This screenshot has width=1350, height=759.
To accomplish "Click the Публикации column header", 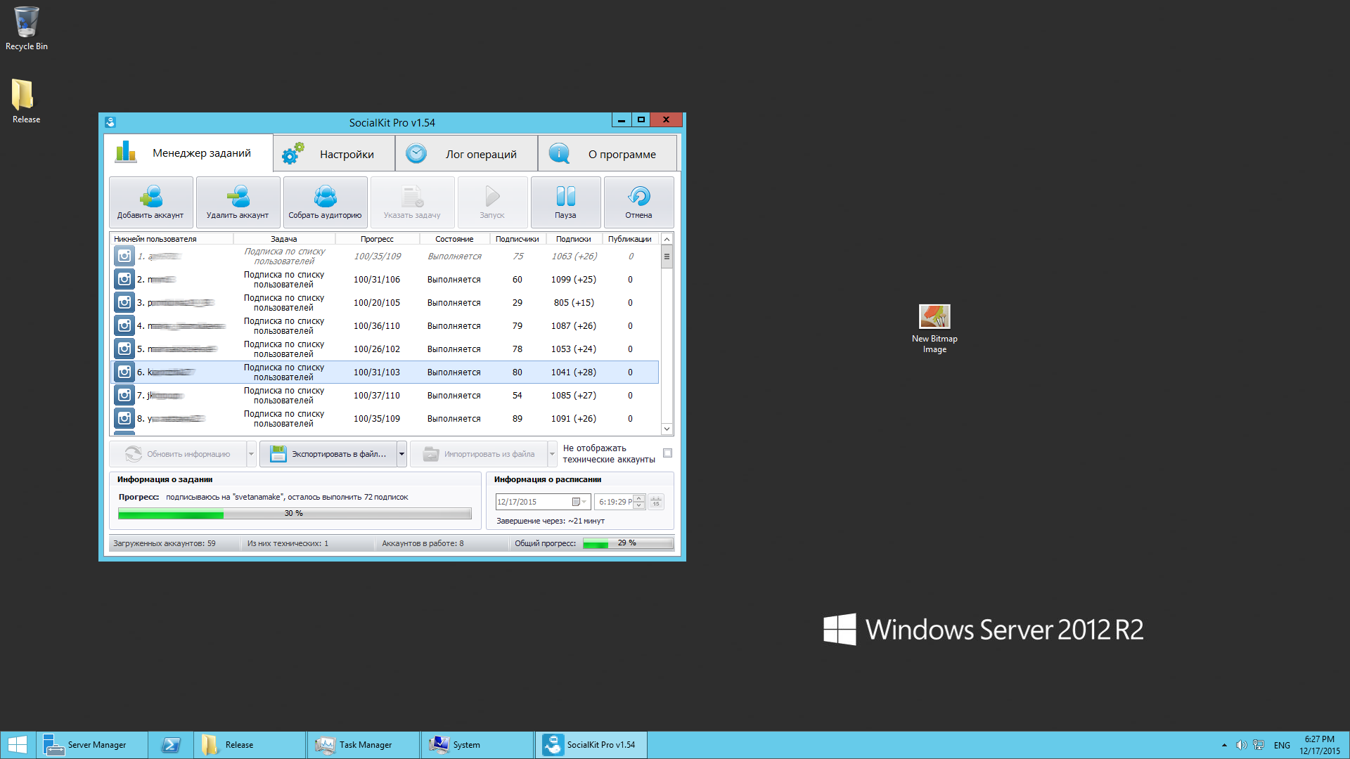I will [630, 239].
